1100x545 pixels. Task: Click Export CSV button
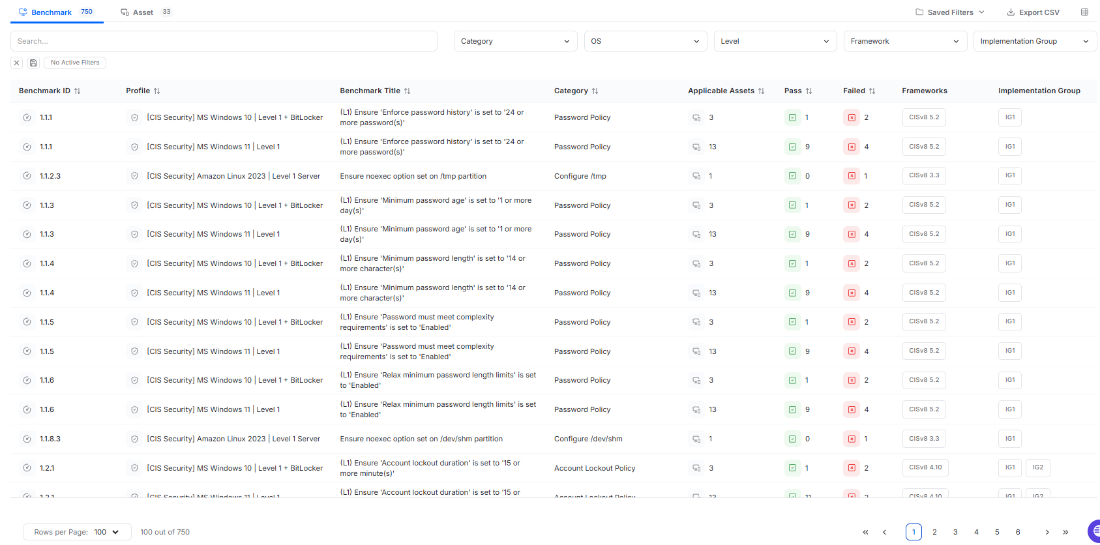(1033, 12)
